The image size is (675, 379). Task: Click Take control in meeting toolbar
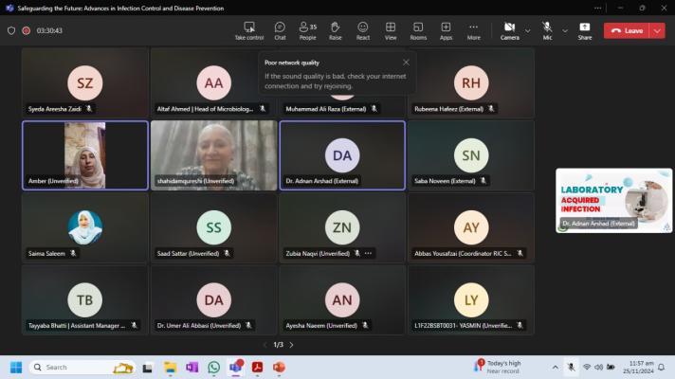click(248, 30)
